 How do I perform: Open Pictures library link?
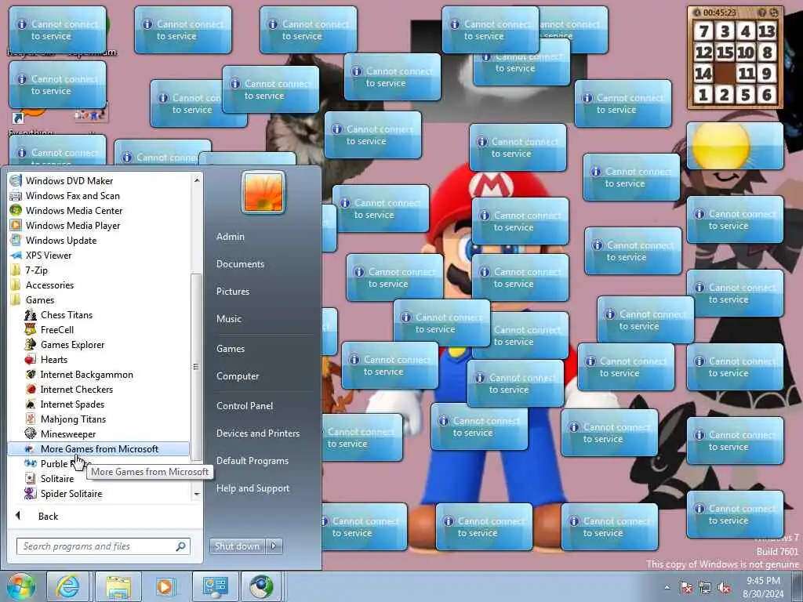(233, 292)
